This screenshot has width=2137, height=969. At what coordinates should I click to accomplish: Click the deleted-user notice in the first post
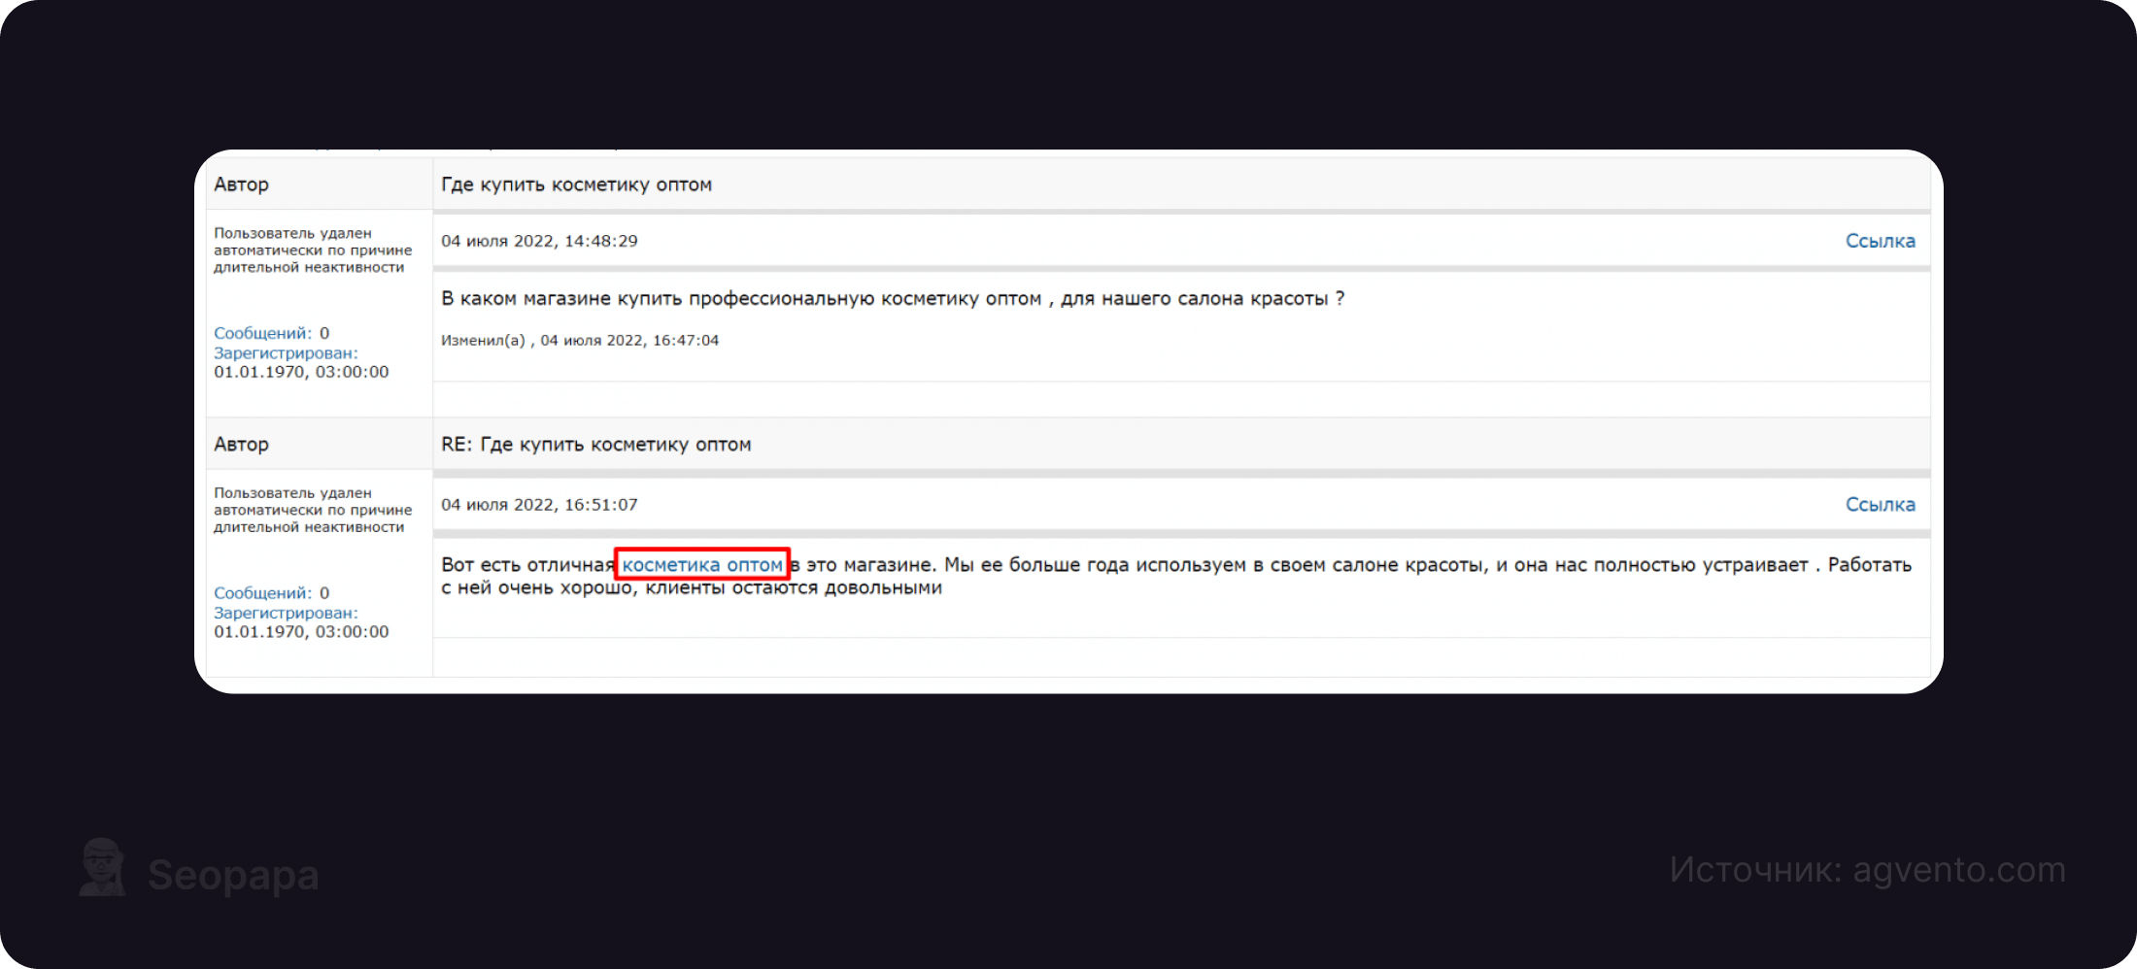click(312, 250)
